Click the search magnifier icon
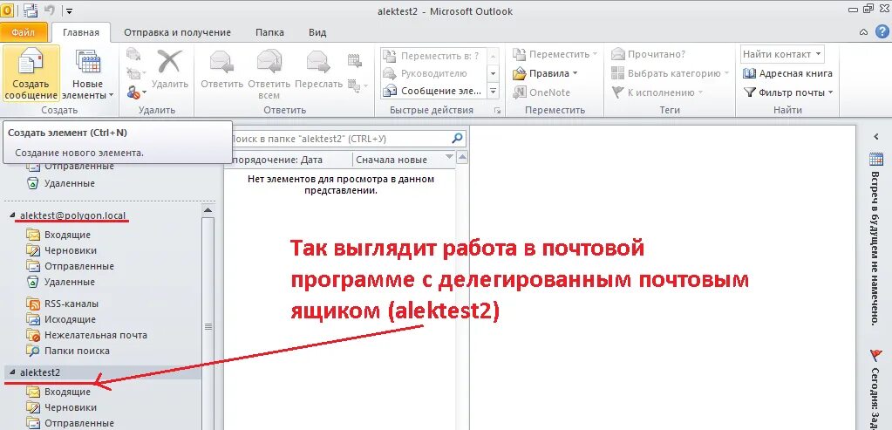Screen dimensions: 892x430 click(458, 138)
